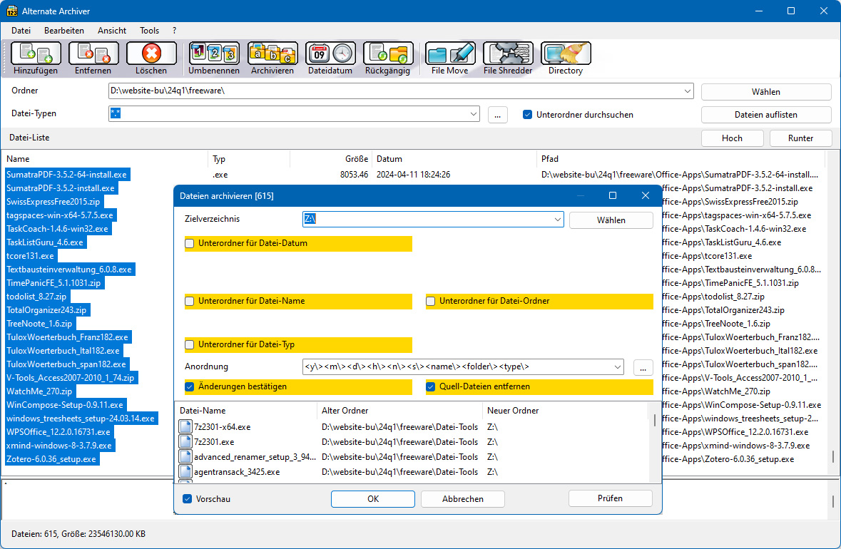
Task: Click the Wählen button next to Ordner
Action: (766, 92)
